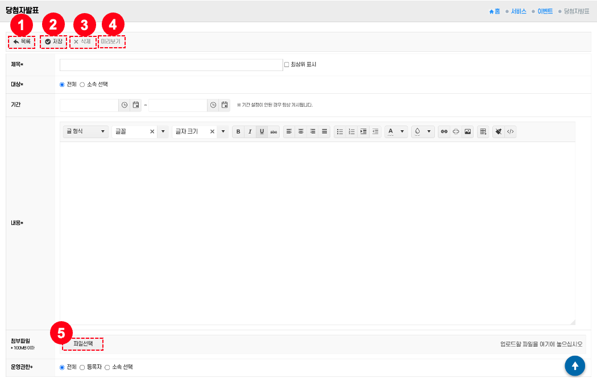
Task: Apply strikethrough formatting to text
Action: (273, 131)
